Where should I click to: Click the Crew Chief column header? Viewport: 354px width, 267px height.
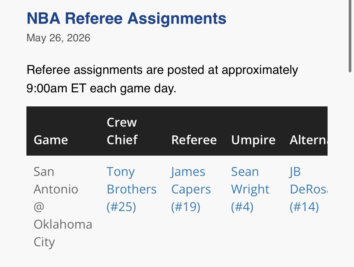point(122,131)
